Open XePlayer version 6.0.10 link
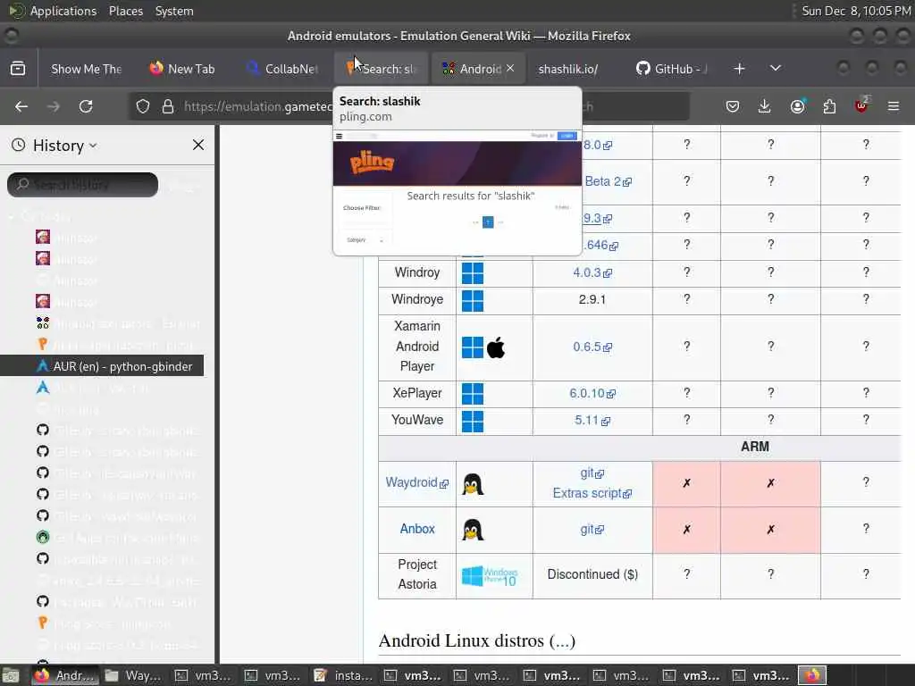The height and width of the screenshot is (686, 915). (x=592, y=393)
